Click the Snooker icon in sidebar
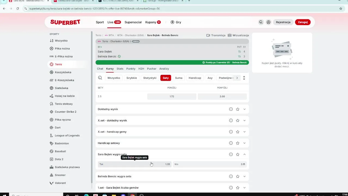This screenshot has height=196, width=348. 52,175
